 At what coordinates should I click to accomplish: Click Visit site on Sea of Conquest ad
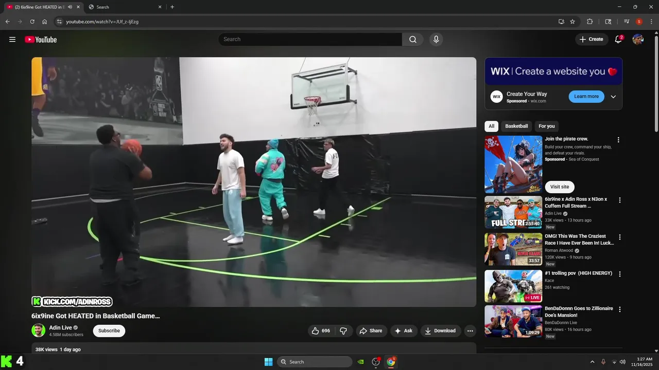[560, 187]
